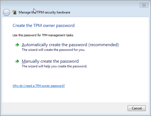
Task: Click the Create the TPM owner password heading
Action: tap(43, 26)
